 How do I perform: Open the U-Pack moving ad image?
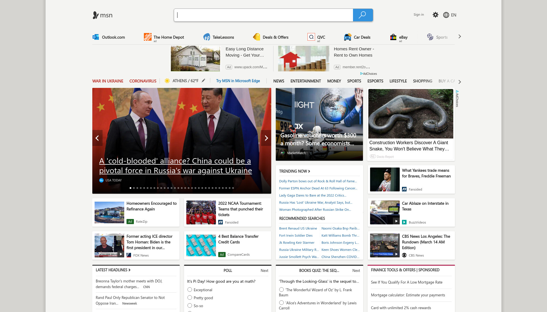195,59
